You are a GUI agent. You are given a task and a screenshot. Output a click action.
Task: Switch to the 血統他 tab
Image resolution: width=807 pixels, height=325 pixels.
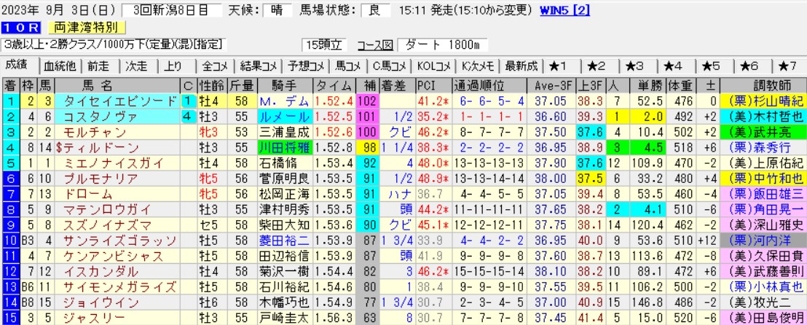tap(59, 66)
